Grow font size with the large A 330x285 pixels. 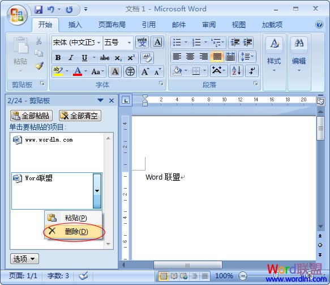click(x=145, y=71)
